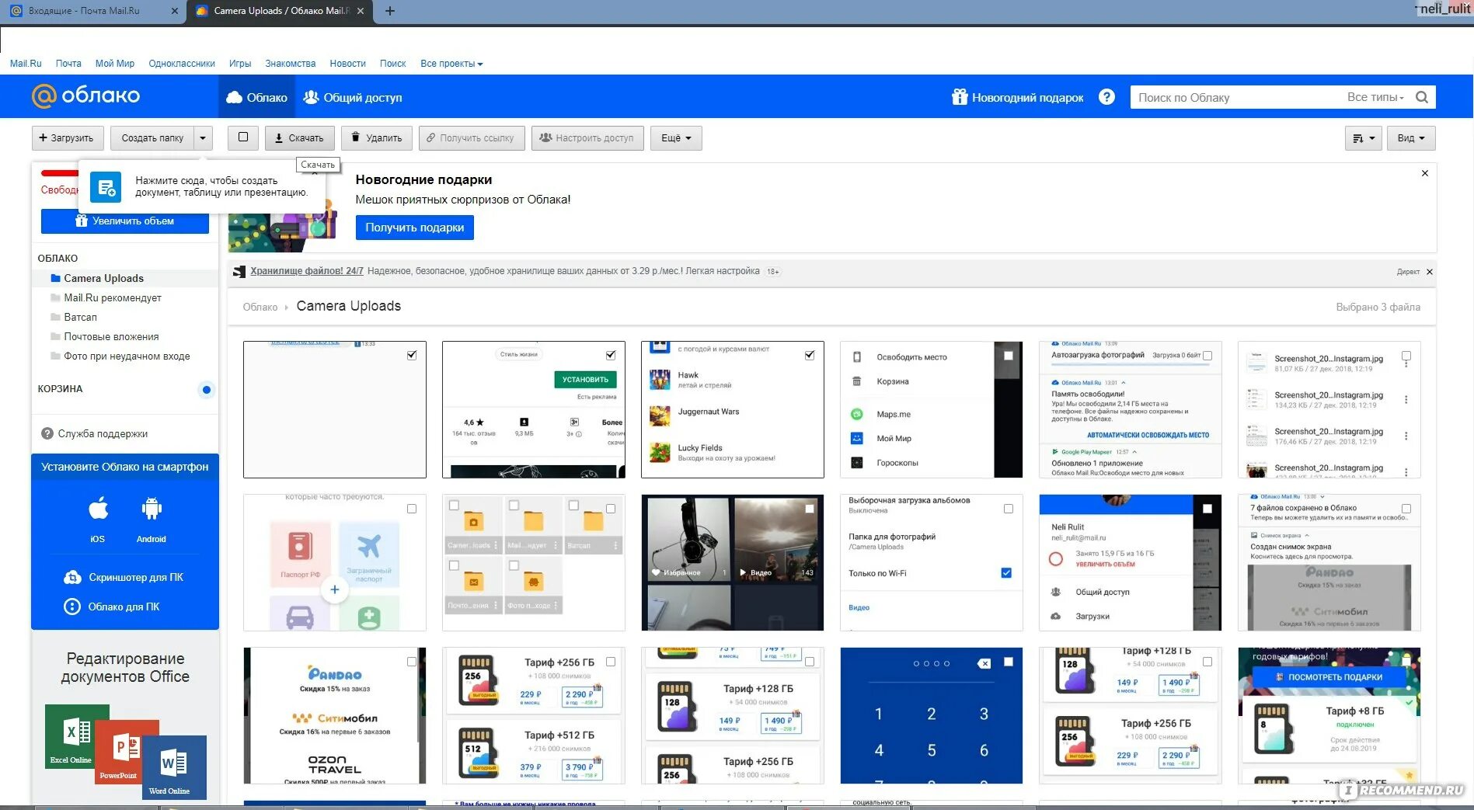Viewport: 1474px width, 810px height.
Task: Open the numeric keypad screenshot thumbnail
Action: [x=931, y=715]
